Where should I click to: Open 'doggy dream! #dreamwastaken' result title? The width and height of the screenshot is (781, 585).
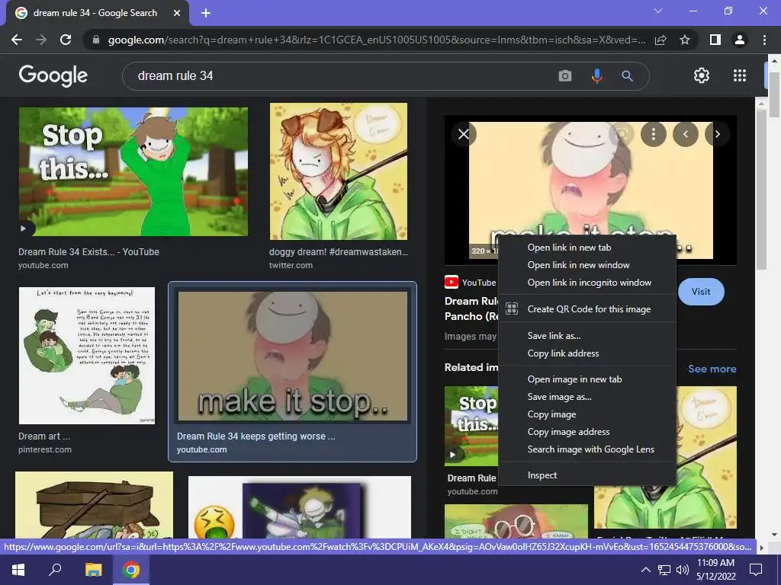pos(338,251)
